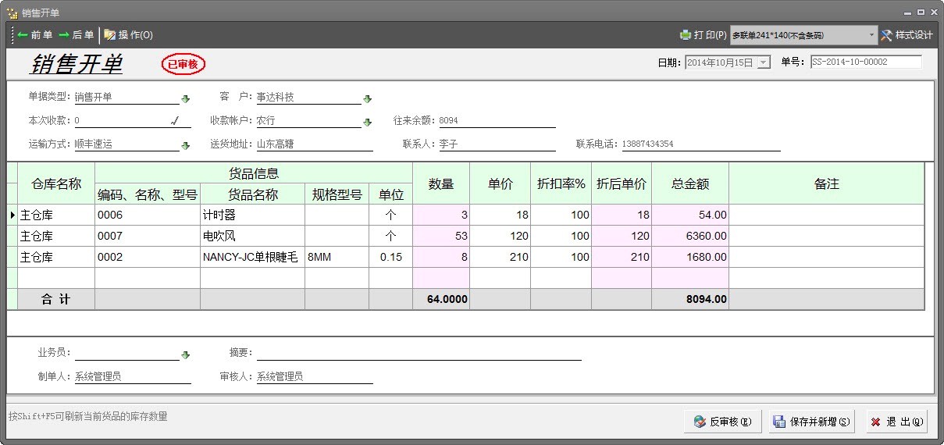Screen dimensions: 944x445
Task: Expand the print template dropdown 多联单241*140
Action: 872,35
